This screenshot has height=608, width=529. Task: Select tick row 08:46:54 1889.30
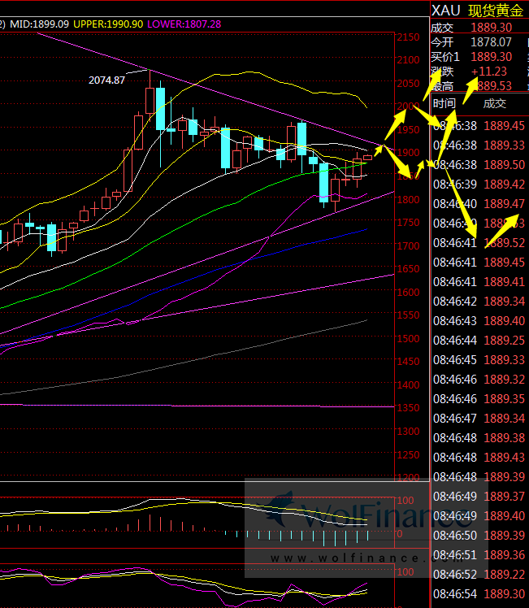(479, 594)
